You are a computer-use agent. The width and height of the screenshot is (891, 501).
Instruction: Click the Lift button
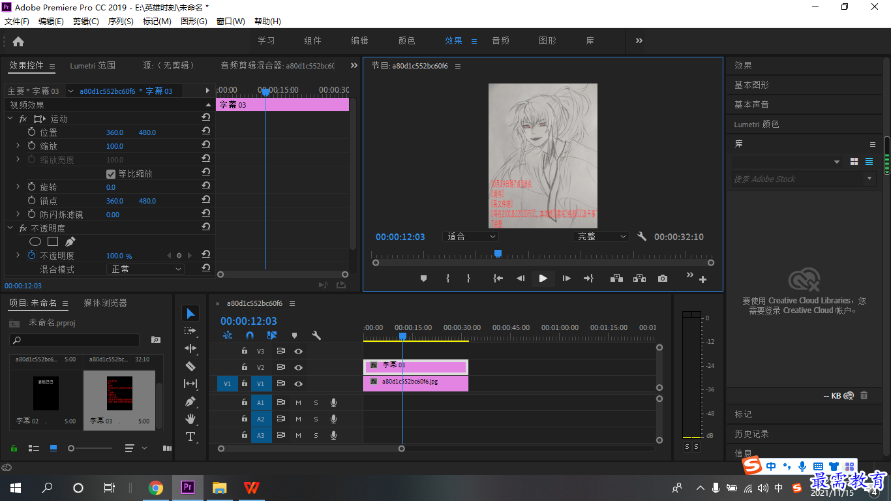coord(616,279)
